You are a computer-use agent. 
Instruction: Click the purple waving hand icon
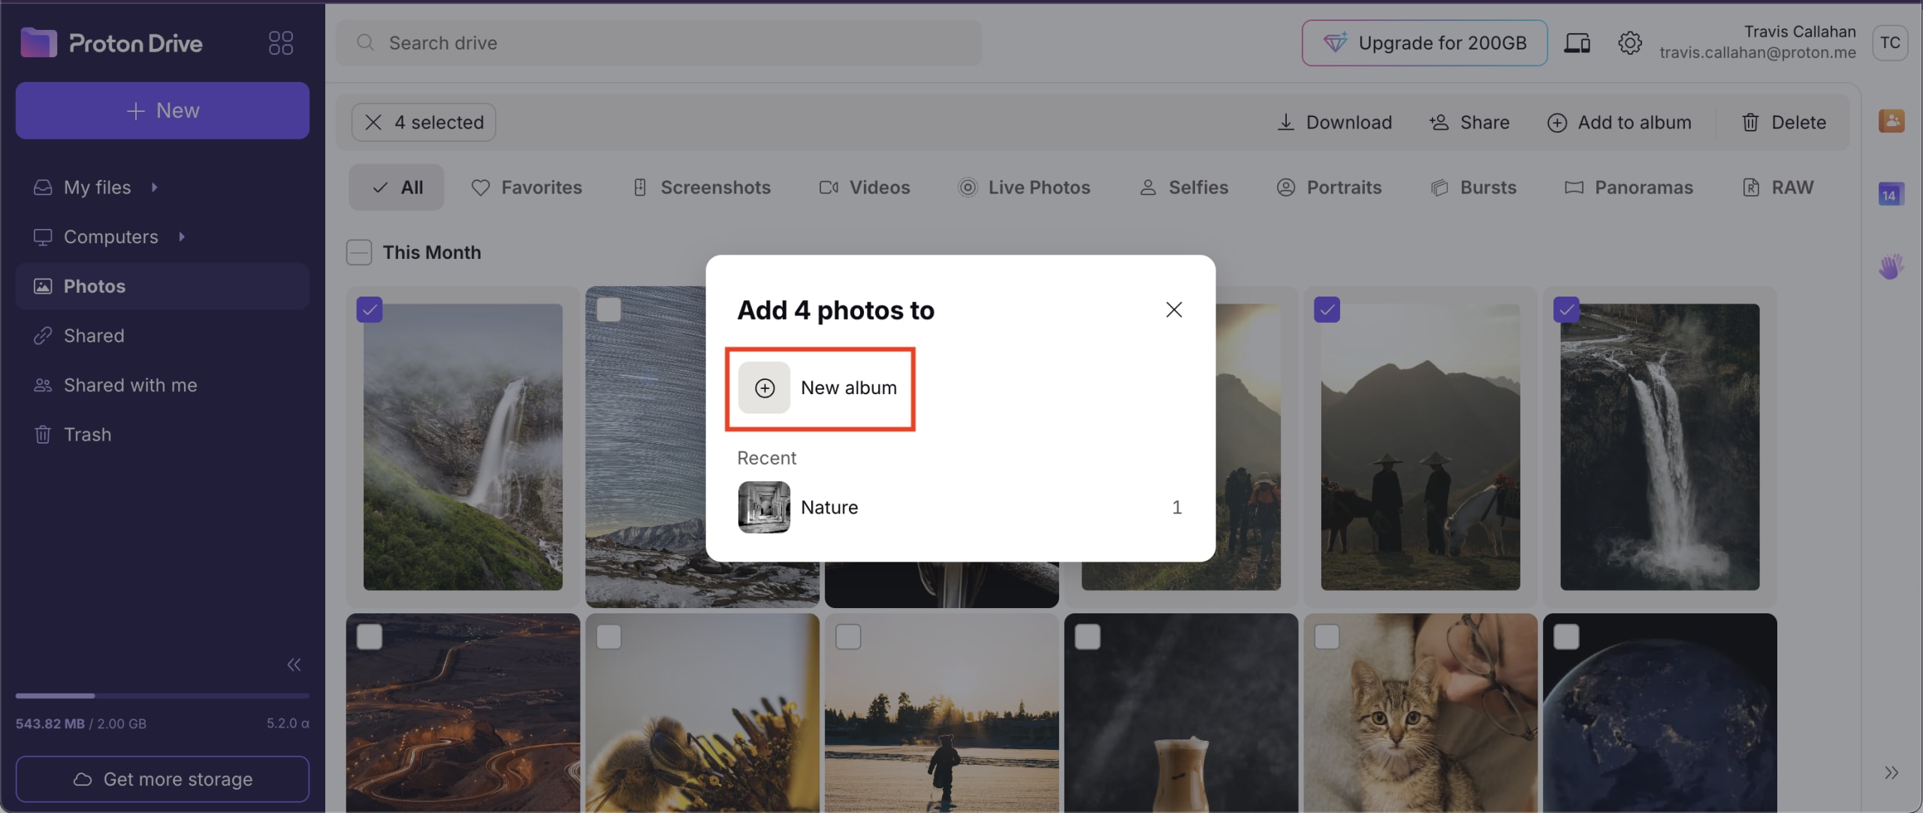pos(1891,266)
